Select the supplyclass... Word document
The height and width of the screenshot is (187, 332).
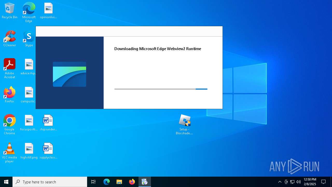[48, 151]
